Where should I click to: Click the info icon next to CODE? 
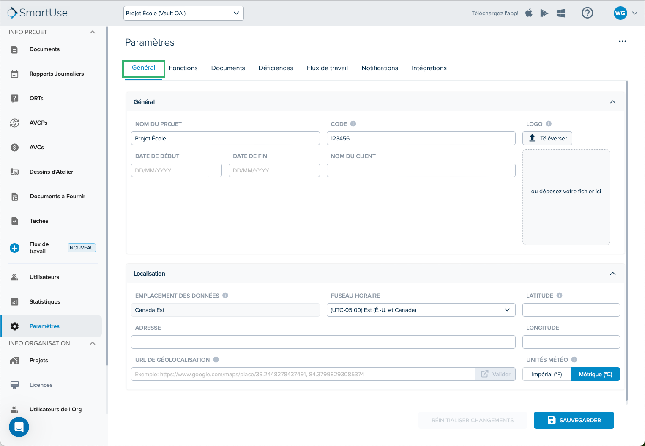coord(353,124)
